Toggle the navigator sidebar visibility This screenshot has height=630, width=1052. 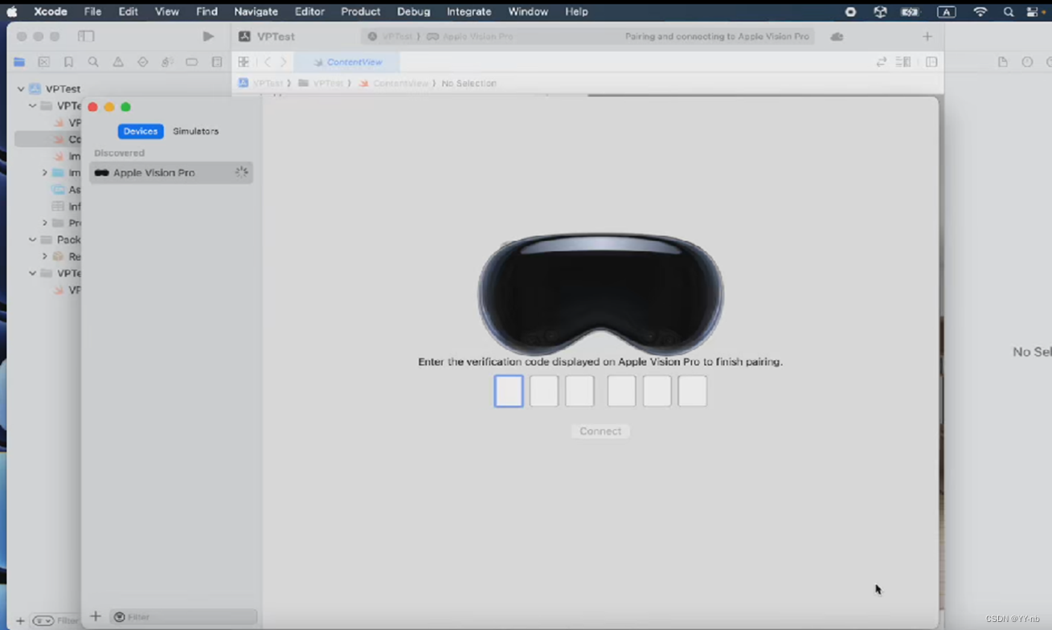click(86, 36)
